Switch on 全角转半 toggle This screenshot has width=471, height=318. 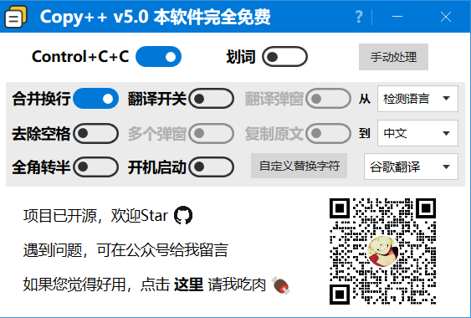click(95, 167)
